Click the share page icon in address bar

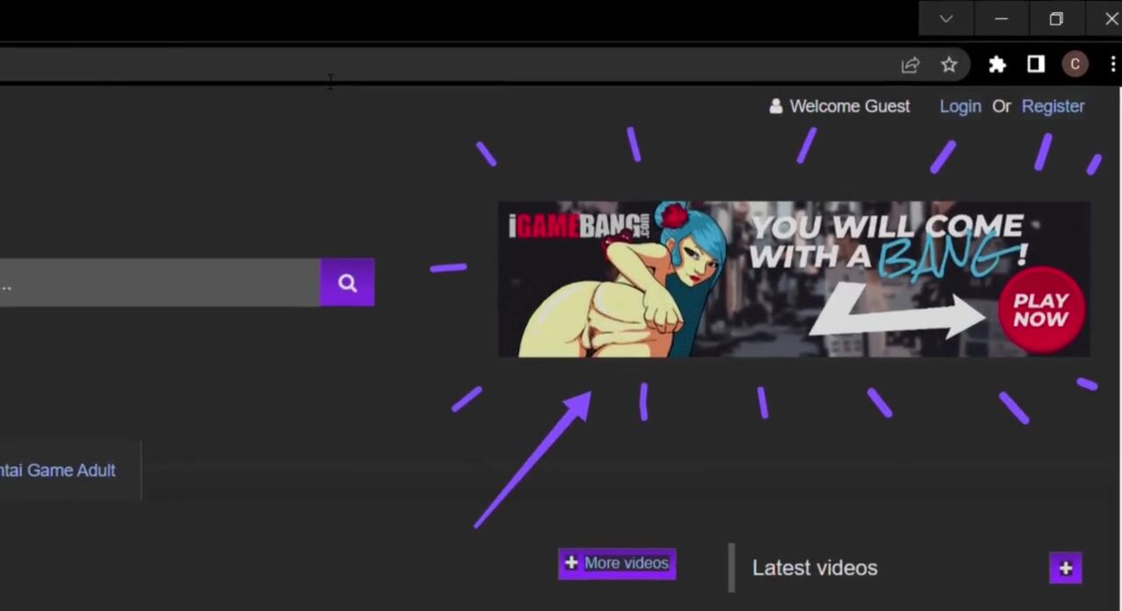tap(910, 65)
